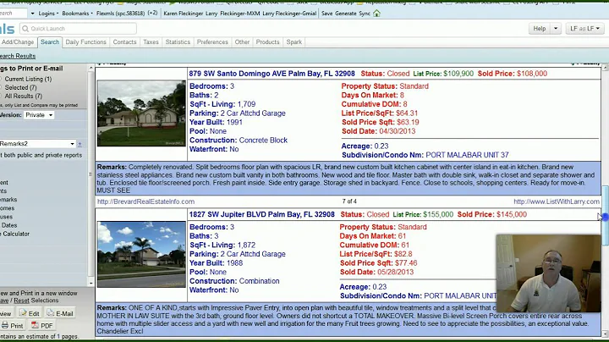Screen dimensions: 609x342
Task: Open the Spark tab
Action: click(294, 42)
